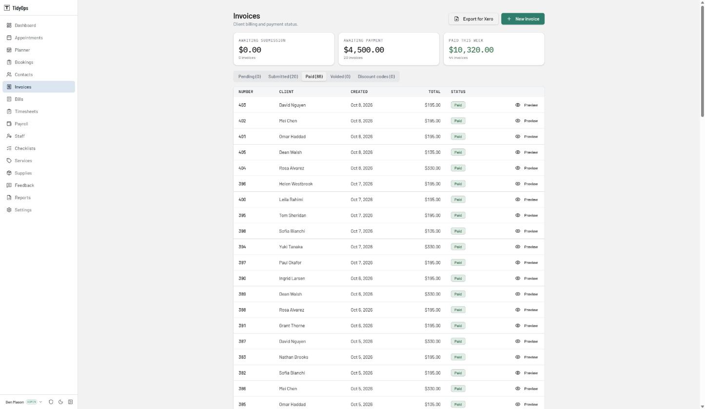Preview invoice 396 for Helen Westbrook
This screenshot has height=409, width=705.
click(527, 184)
